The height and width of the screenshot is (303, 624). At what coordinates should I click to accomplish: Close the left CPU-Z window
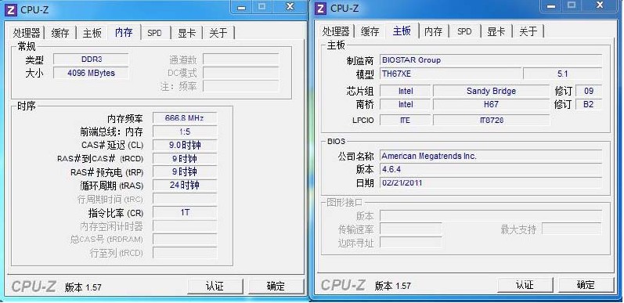(x=290, y=7)
